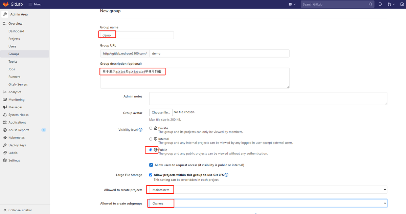The width and height of the screenshot is (406, 214).
Task: Click the Admin Area wrench icon
Action: (5, 14)
